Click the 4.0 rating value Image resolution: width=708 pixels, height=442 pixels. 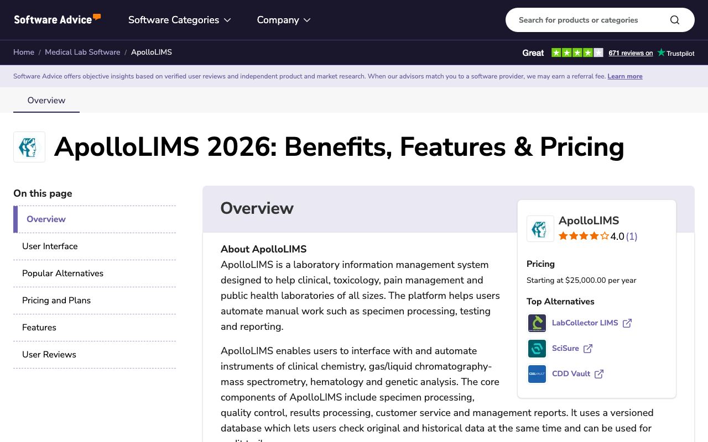point(617,236)
